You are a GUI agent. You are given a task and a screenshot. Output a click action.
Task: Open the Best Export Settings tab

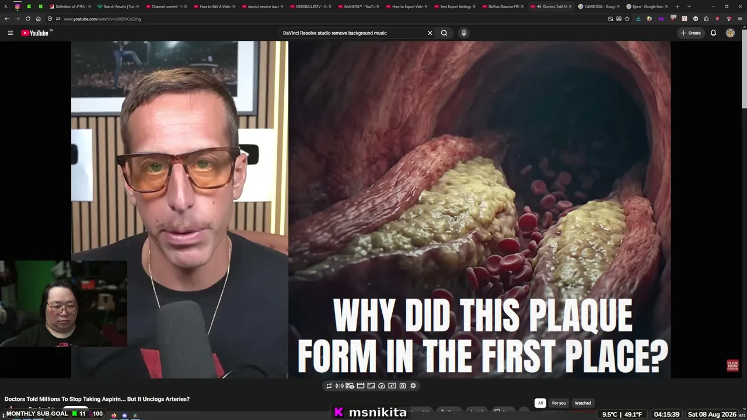(455, 6)
